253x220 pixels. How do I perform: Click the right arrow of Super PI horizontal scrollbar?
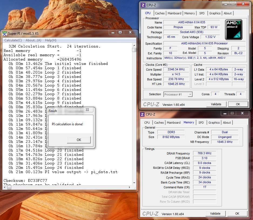coord(129,187)
